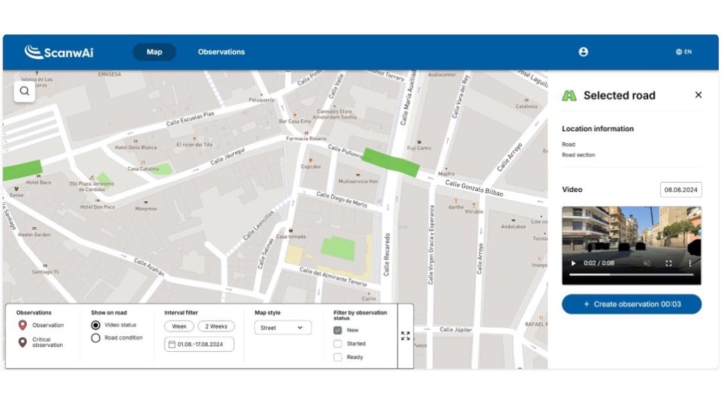Expand the map filter panel arrows icon
Image resolution: width=723 pixels, height=406 pixels.
coord(405,336)
